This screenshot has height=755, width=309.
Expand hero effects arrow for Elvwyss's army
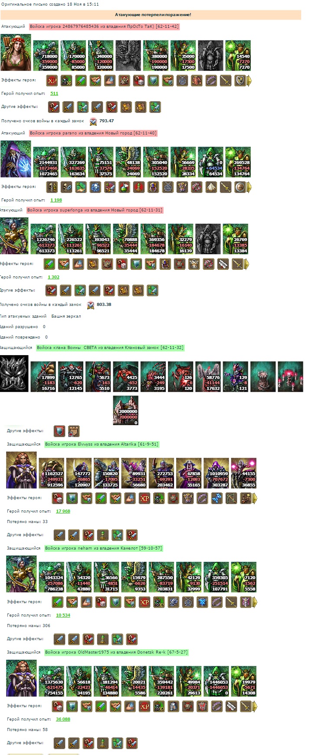point(255,498)
